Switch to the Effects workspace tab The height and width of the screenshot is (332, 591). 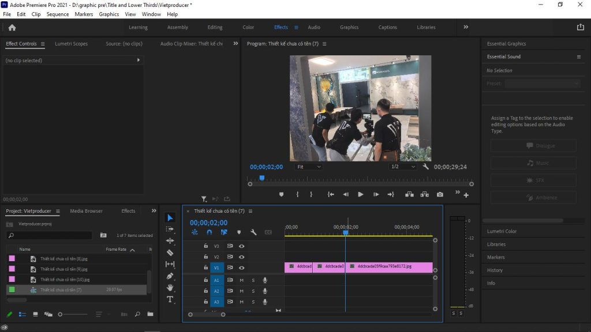282,27
